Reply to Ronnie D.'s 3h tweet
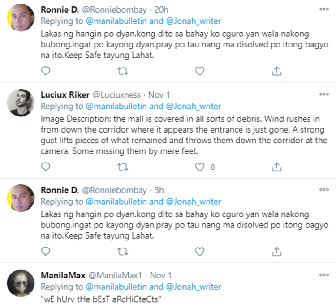The width and height of the screenshot is (336, 308). (x=46, y=251)
